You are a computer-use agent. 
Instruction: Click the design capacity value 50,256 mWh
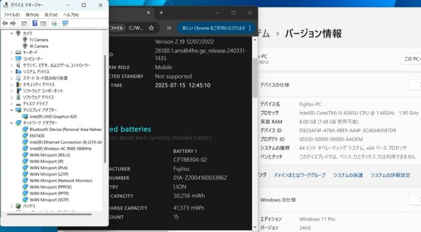189,196
